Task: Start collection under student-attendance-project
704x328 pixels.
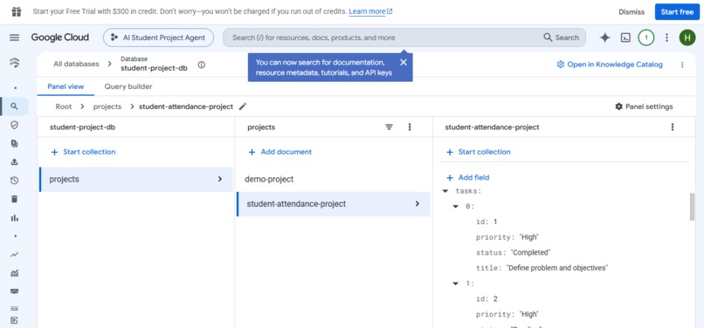Action: pos(478,152)
